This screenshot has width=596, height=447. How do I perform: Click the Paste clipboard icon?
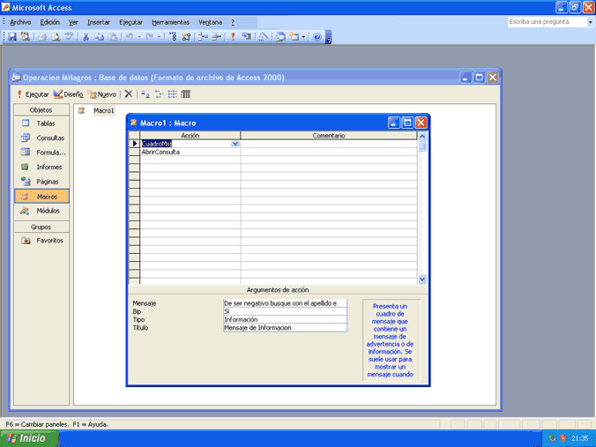click(x=113, y=37)
